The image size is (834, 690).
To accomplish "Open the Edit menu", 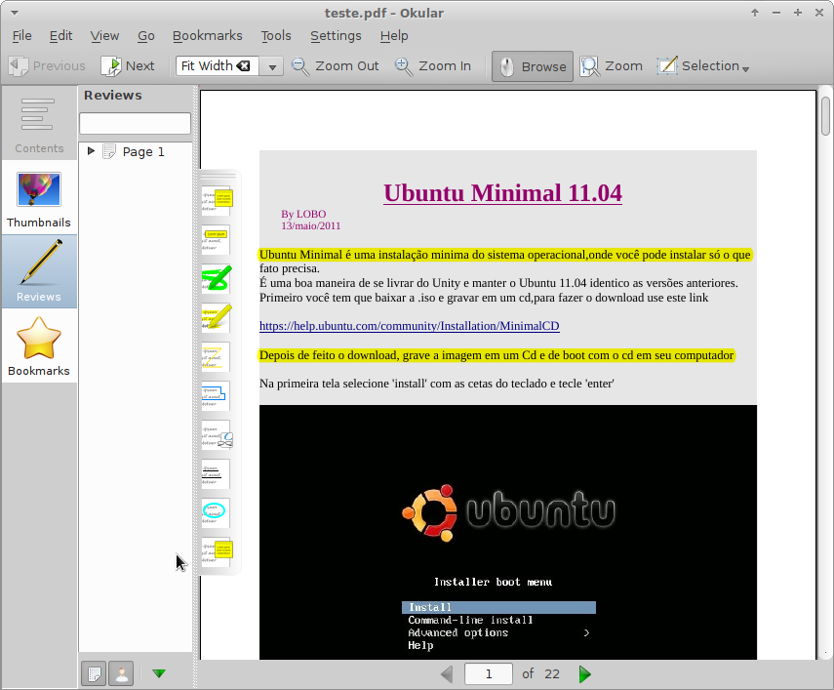I will pyautogui.click(x=60, y=36).
